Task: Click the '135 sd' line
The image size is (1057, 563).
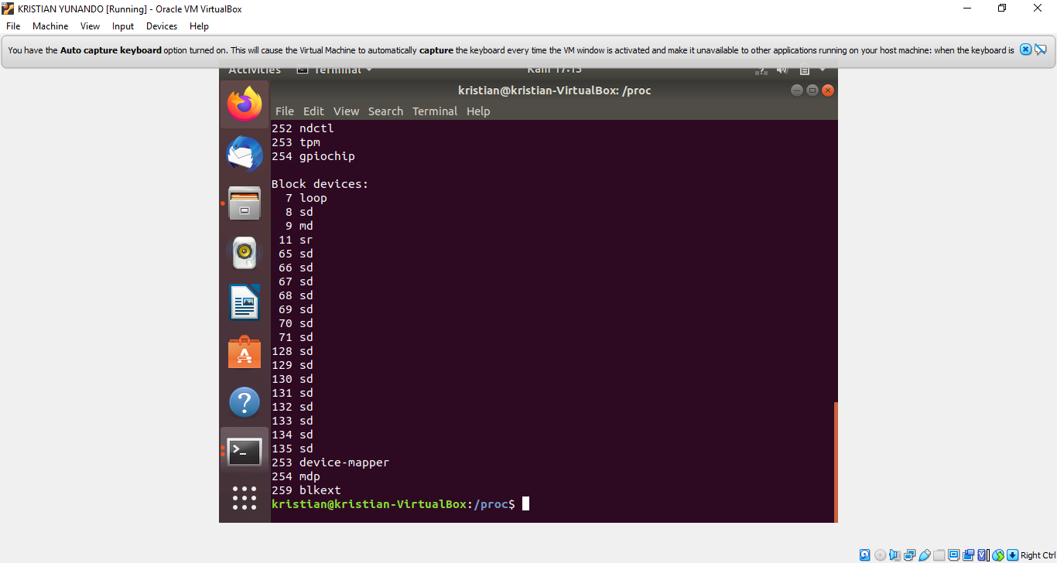Action: pos(292,449)
